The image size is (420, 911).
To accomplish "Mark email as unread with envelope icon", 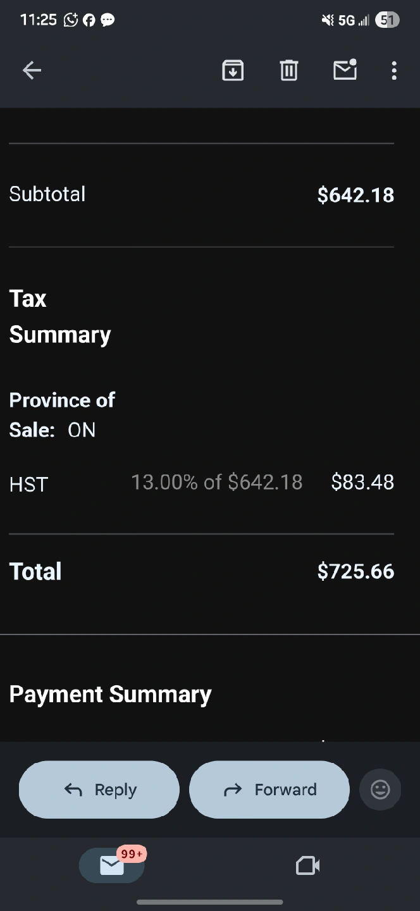I will (x=345, y=70).
